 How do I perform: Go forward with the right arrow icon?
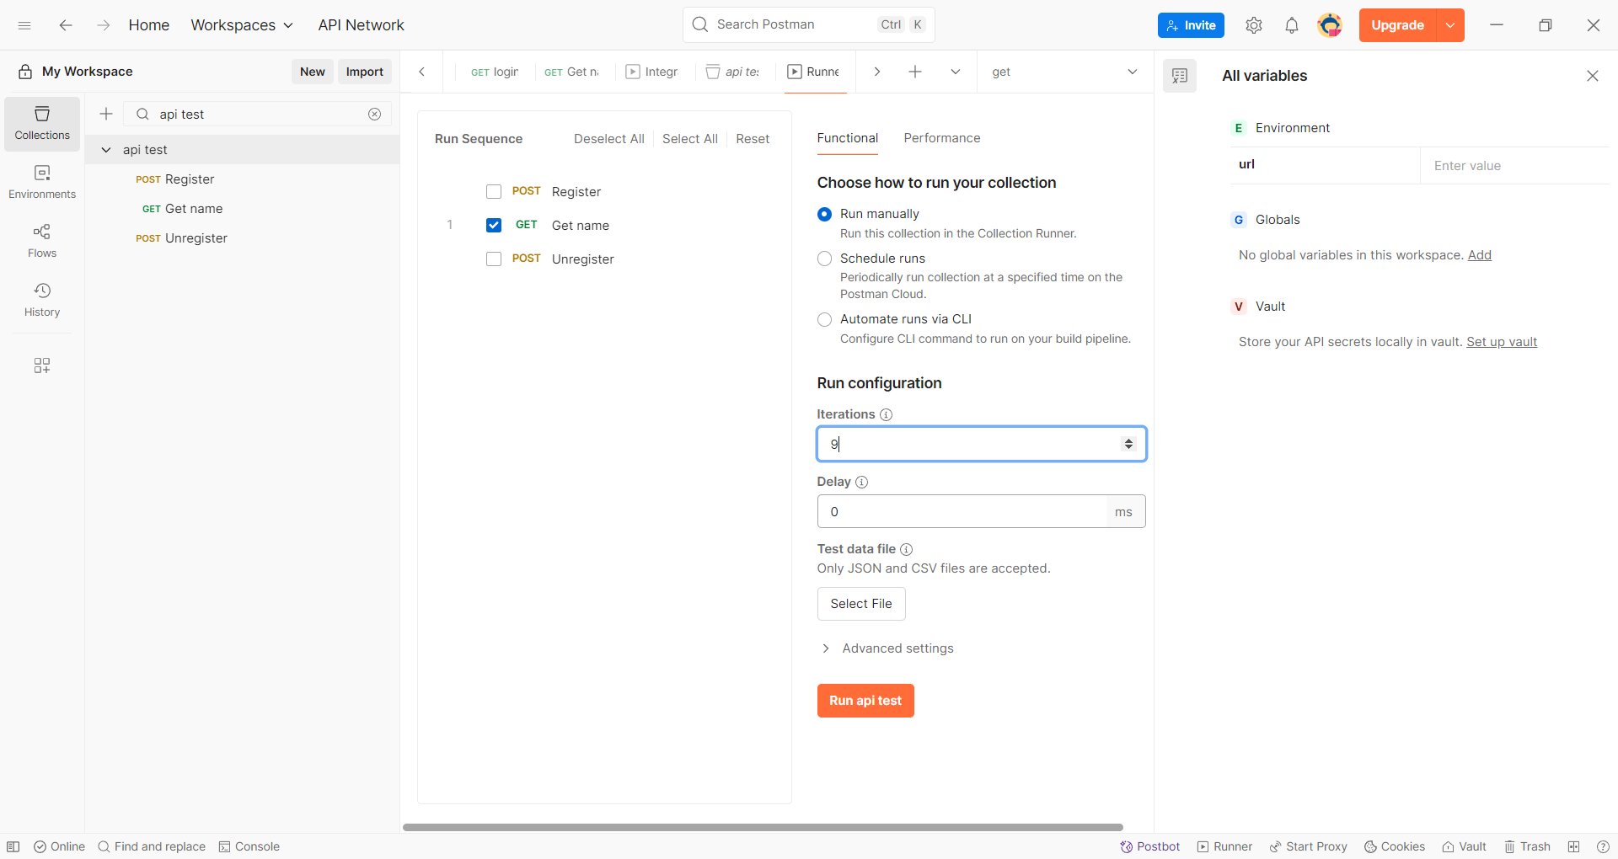(x=103, y=25)
